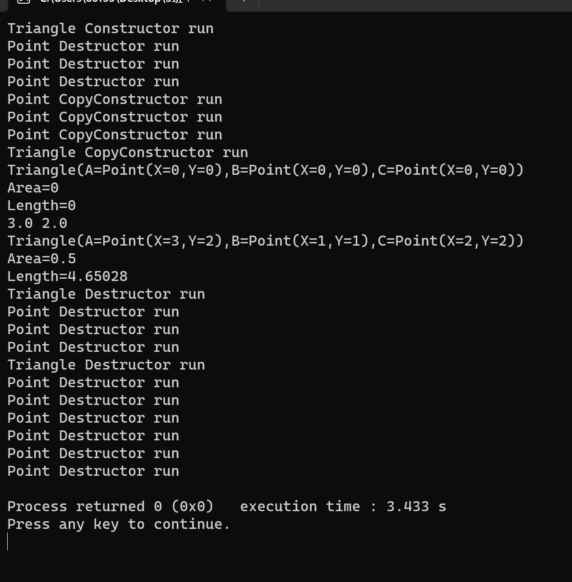Click the 'Triangle CopyConstructor run' output line
The image size is (572, 582).
(x=127, y=153)
